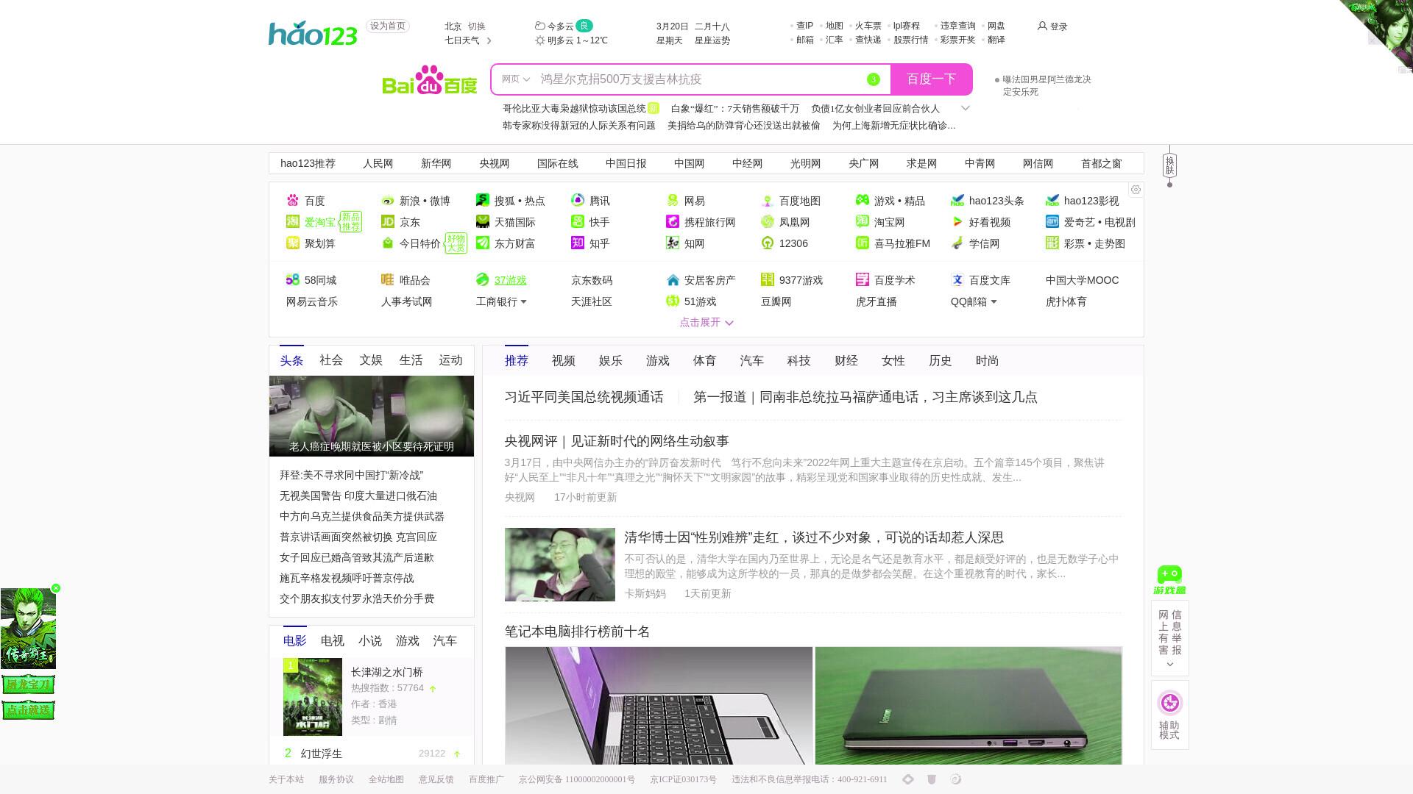Switch to the 社会 news tab
Screen dimensions: 1413x794
point(331,360)
